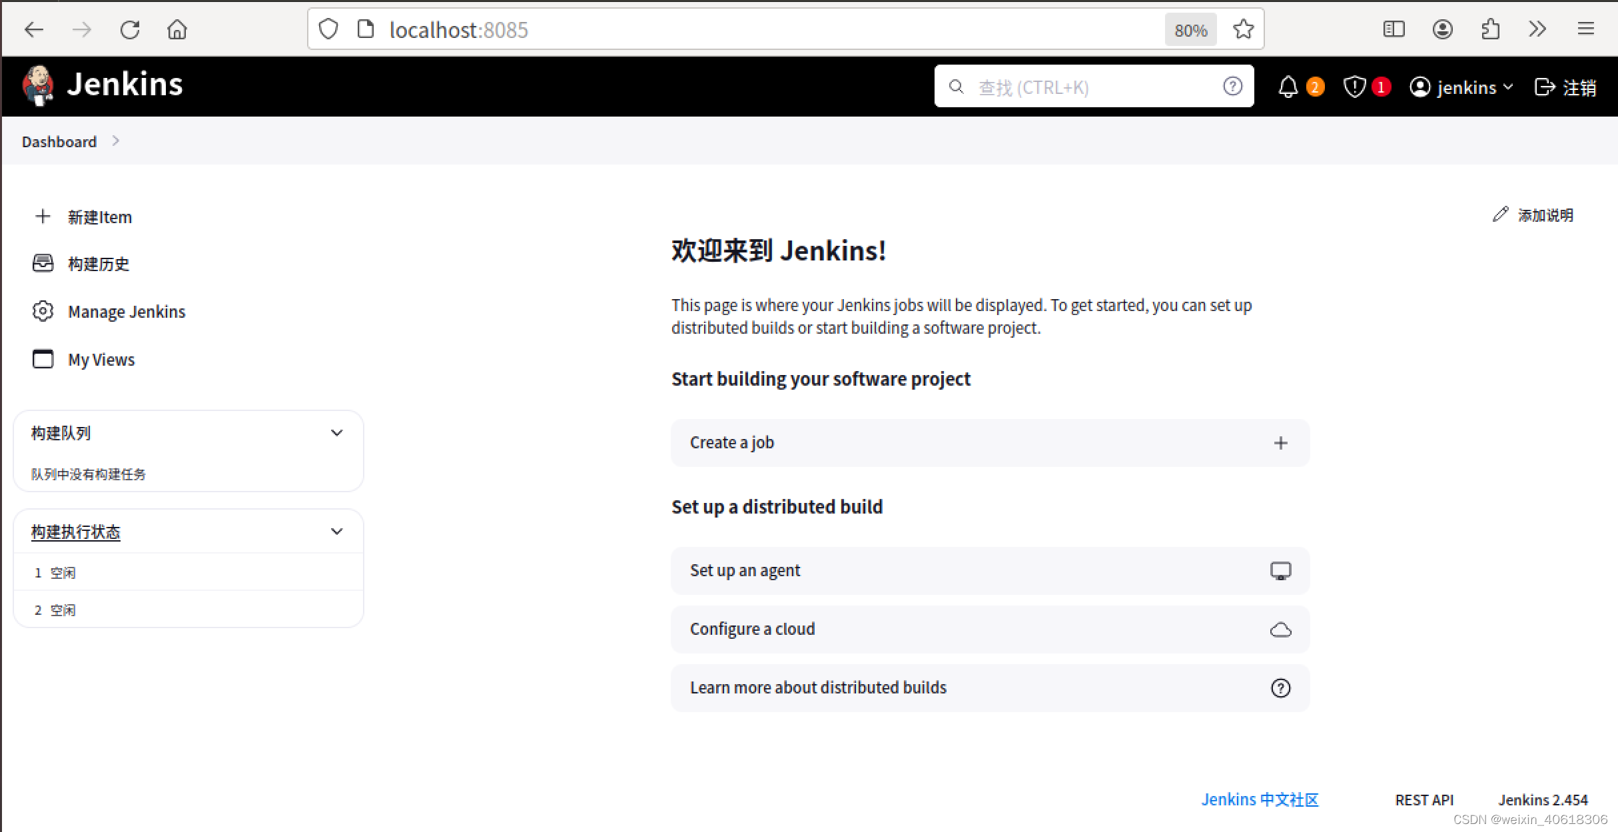Open security warnings shield with 1 alert
This screenshot has height=832, width=1618.
coord(1367,87)
